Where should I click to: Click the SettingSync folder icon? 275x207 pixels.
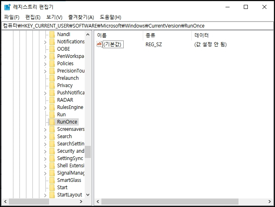point(52,158)
